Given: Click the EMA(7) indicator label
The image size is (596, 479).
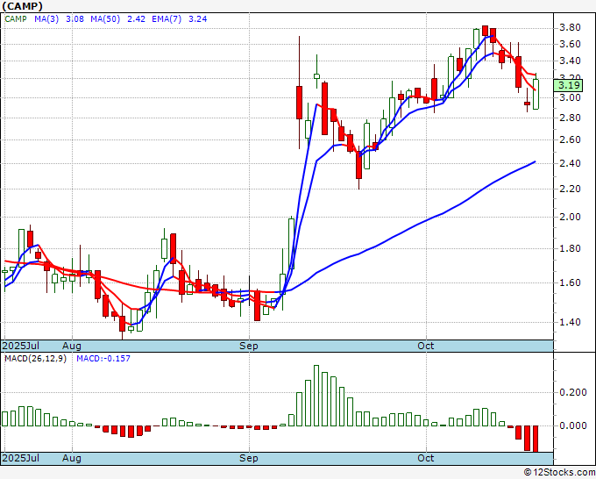Looking at the screenshot, I should [x=167, y=19].
